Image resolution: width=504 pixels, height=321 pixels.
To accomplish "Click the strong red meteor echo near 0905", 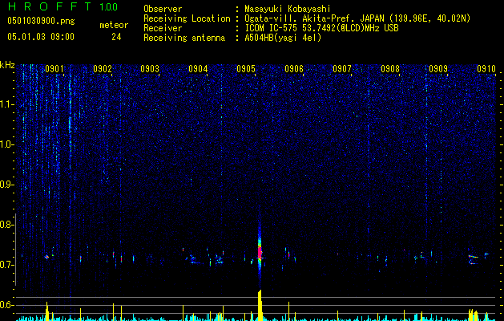I will pyautogui.click(x=260, y=251).
